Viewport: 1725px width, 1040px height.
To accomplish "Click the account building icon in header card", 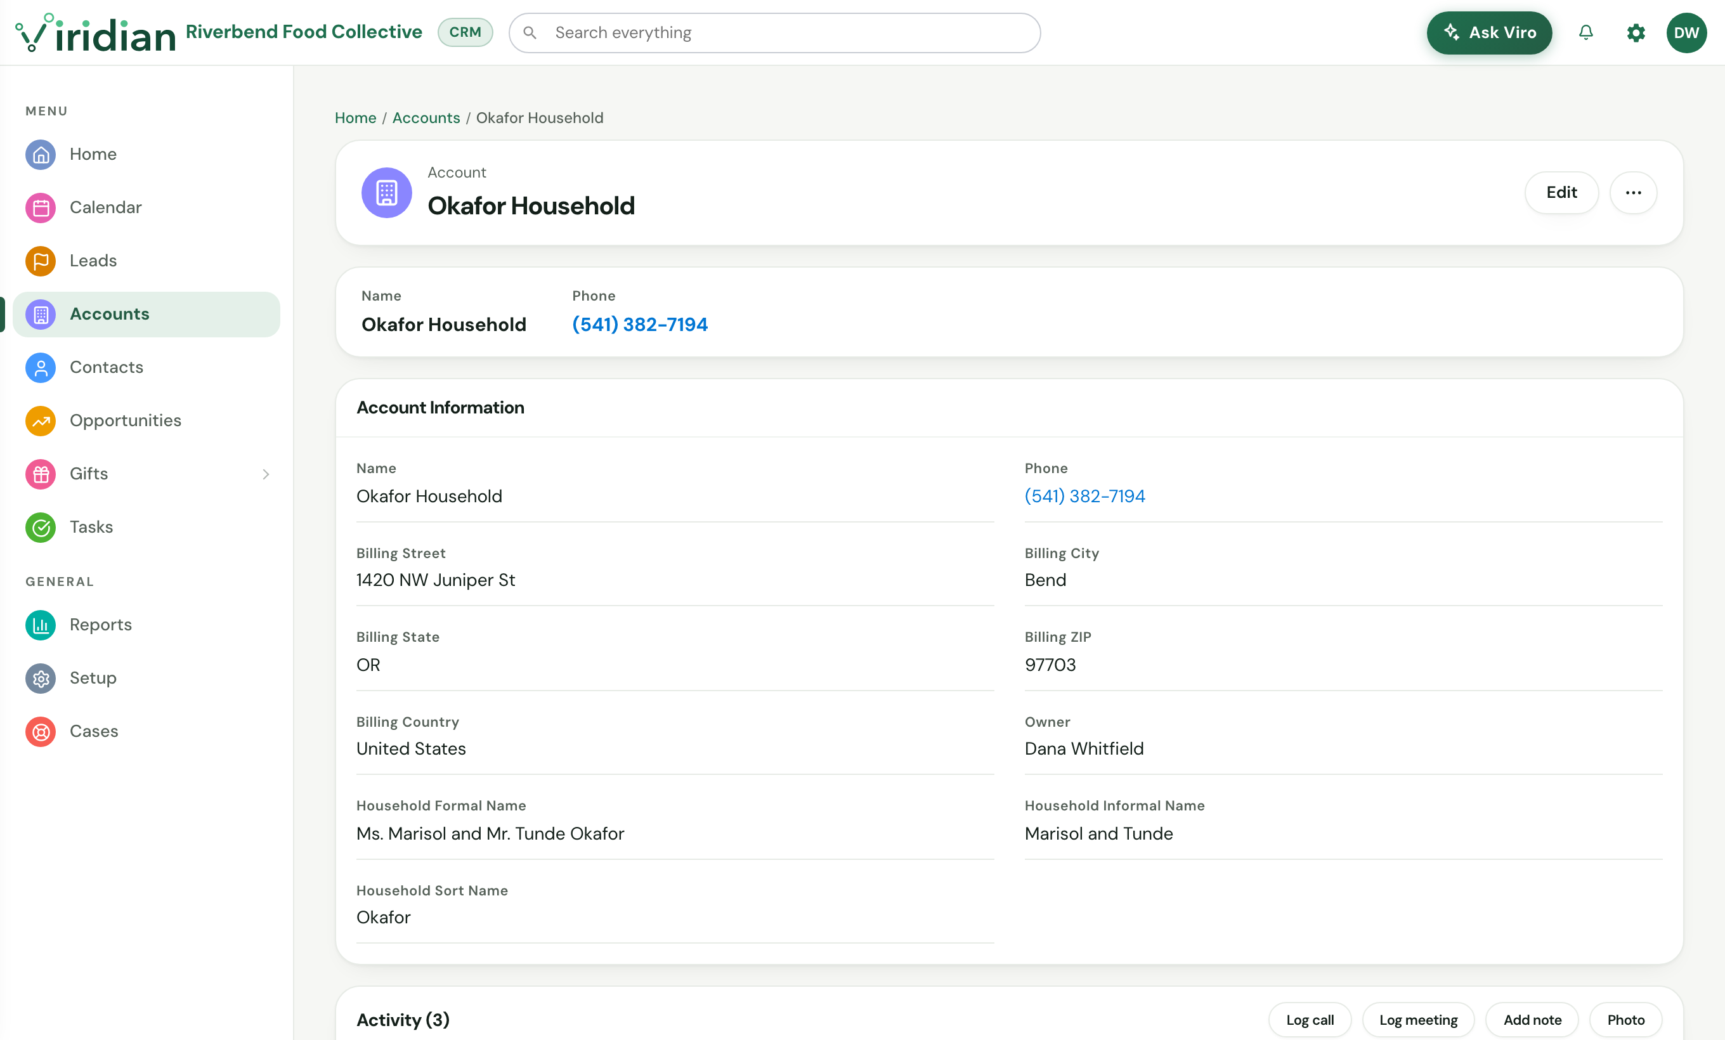I will point(386,192).
